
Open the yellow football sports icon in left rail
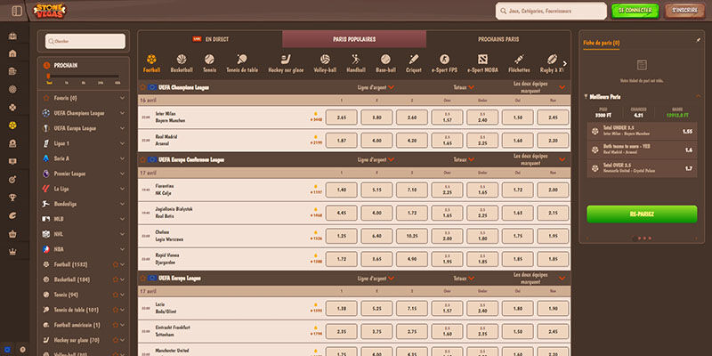(12, 125)
